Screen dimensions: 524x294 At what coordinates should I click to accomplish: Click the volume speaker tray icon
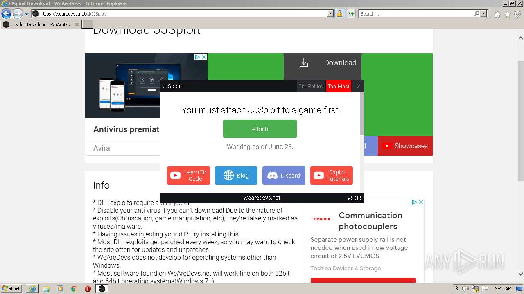tap(466, 289)
